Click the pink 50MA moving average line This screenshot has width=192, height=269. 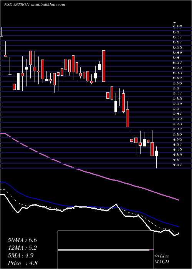(89, 173)
